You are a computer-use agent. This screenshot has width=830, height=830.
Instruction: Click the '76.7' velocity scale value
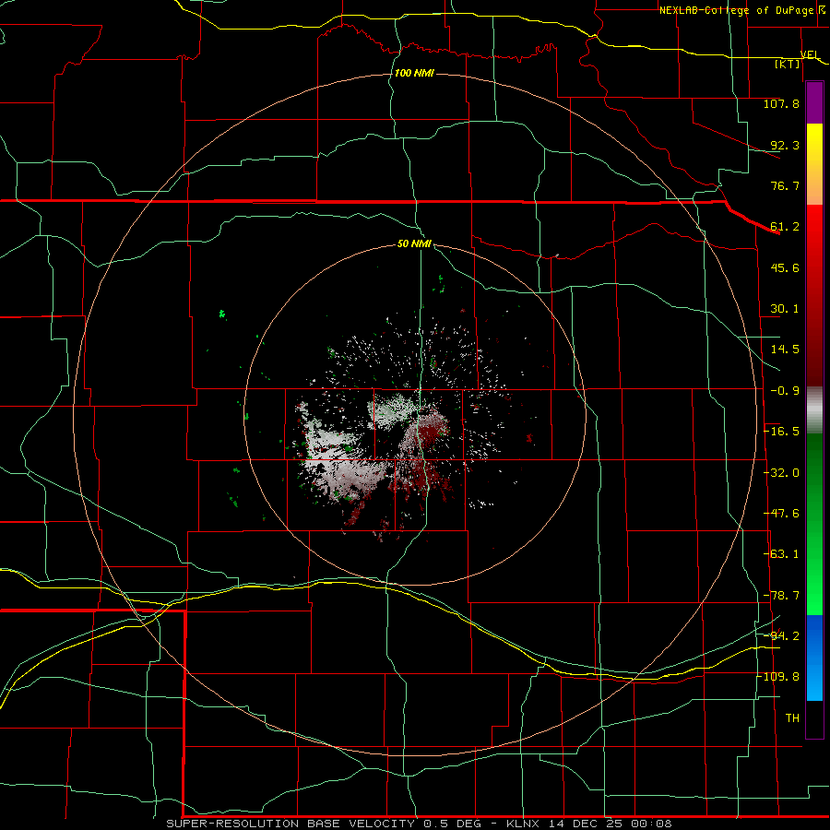[785, 185]
